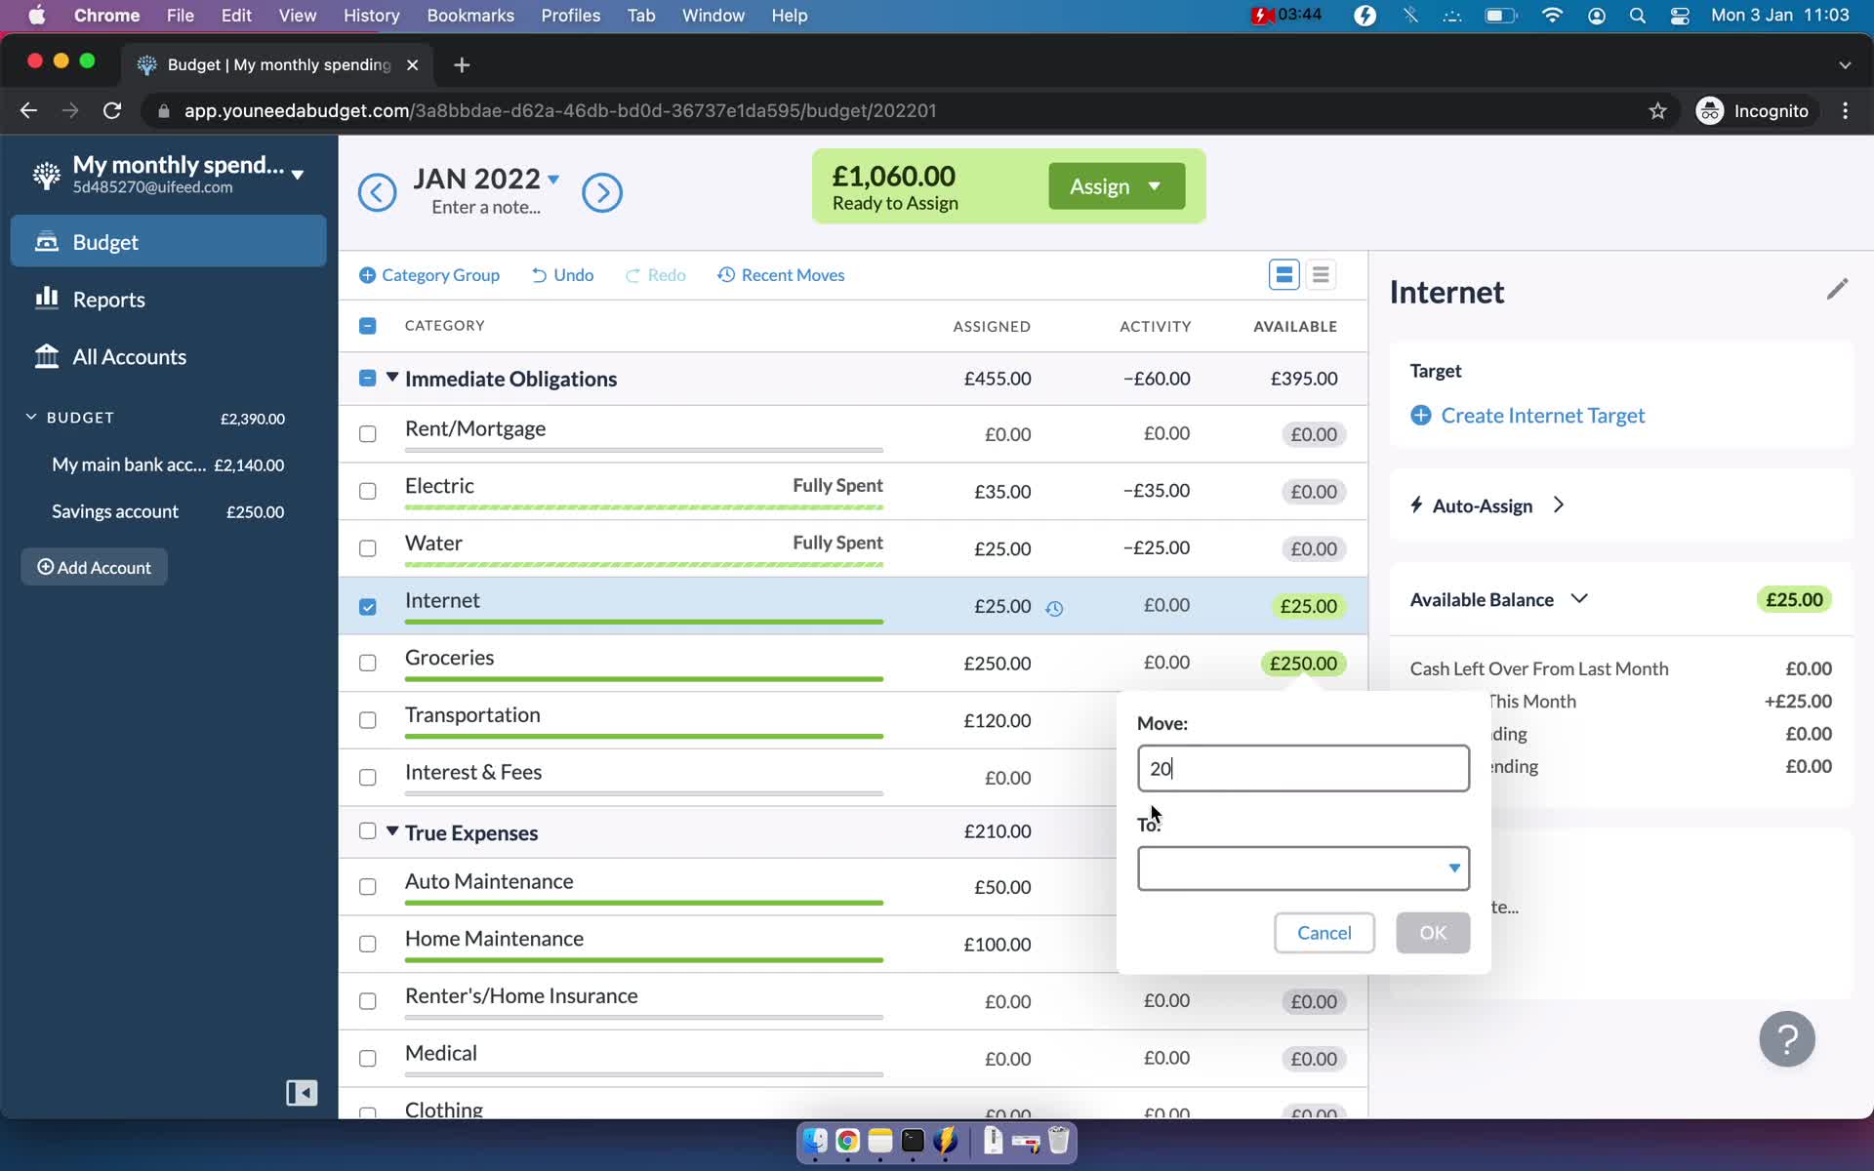The height and width of the screenshot is (1171, 1874).
Task: Click the edit pencil icon for Internet
Action: [1836, 290]
